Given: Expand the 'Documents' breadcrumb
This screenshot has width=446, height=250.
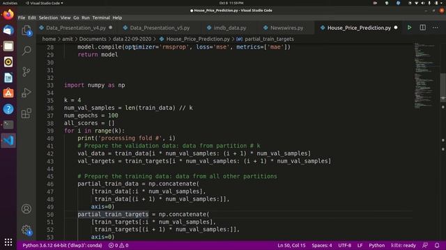Looking at the screenshot, I should tap(93, 39).
